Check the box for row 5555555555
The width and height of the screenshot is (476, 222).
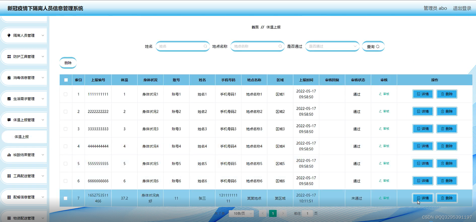tap(66, 164)
